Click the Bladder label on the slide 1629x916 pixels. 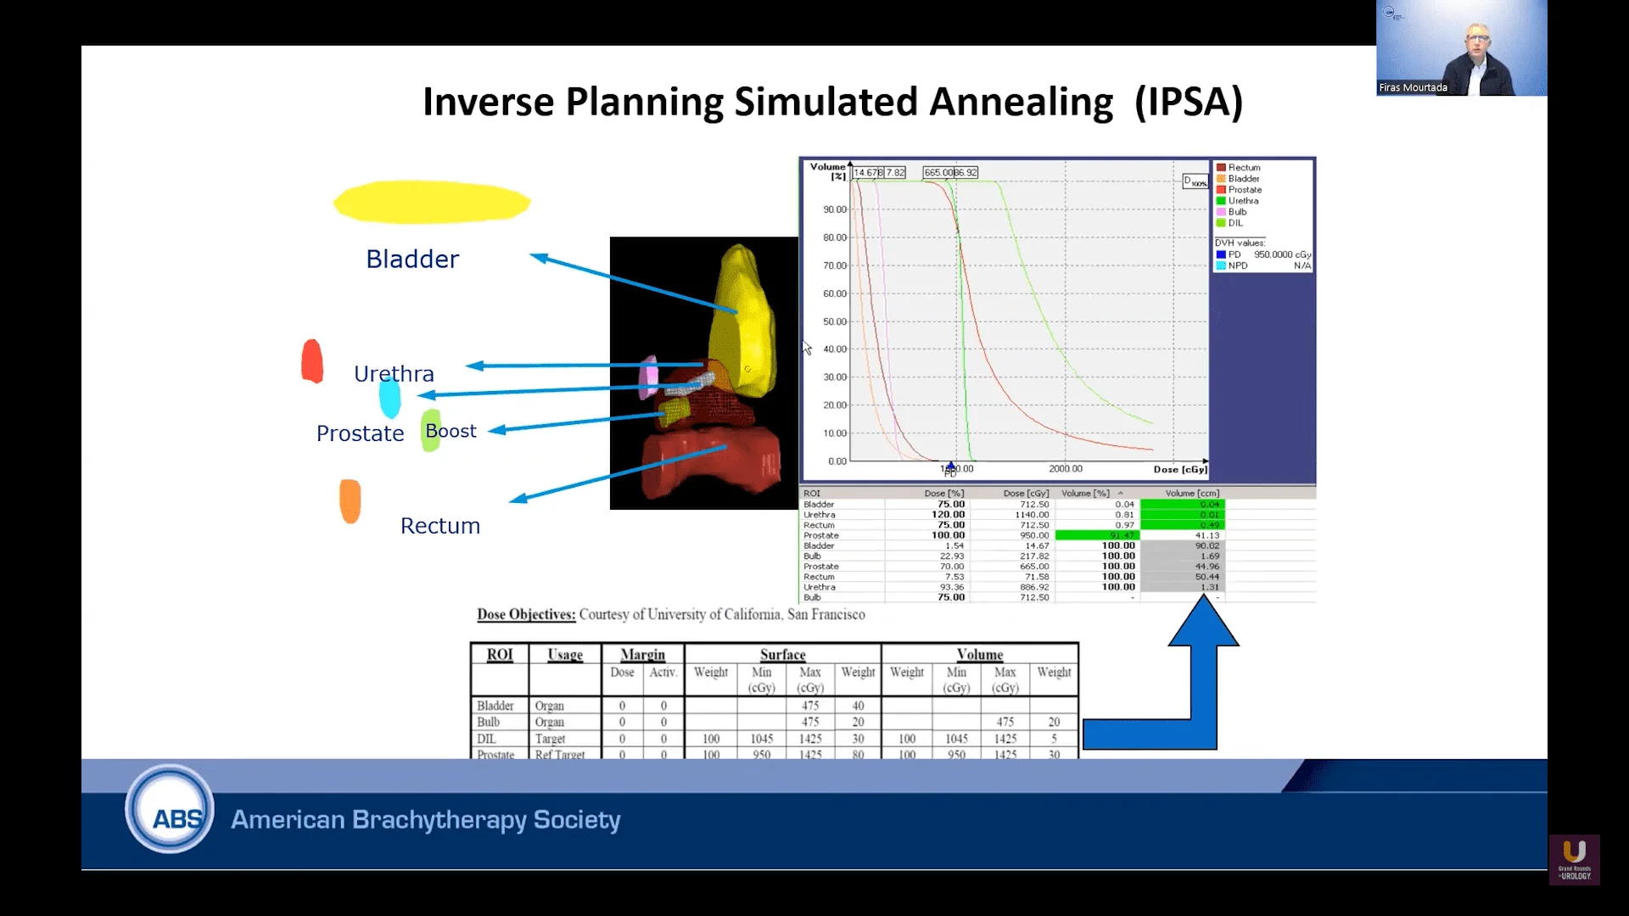coord(412,259)
